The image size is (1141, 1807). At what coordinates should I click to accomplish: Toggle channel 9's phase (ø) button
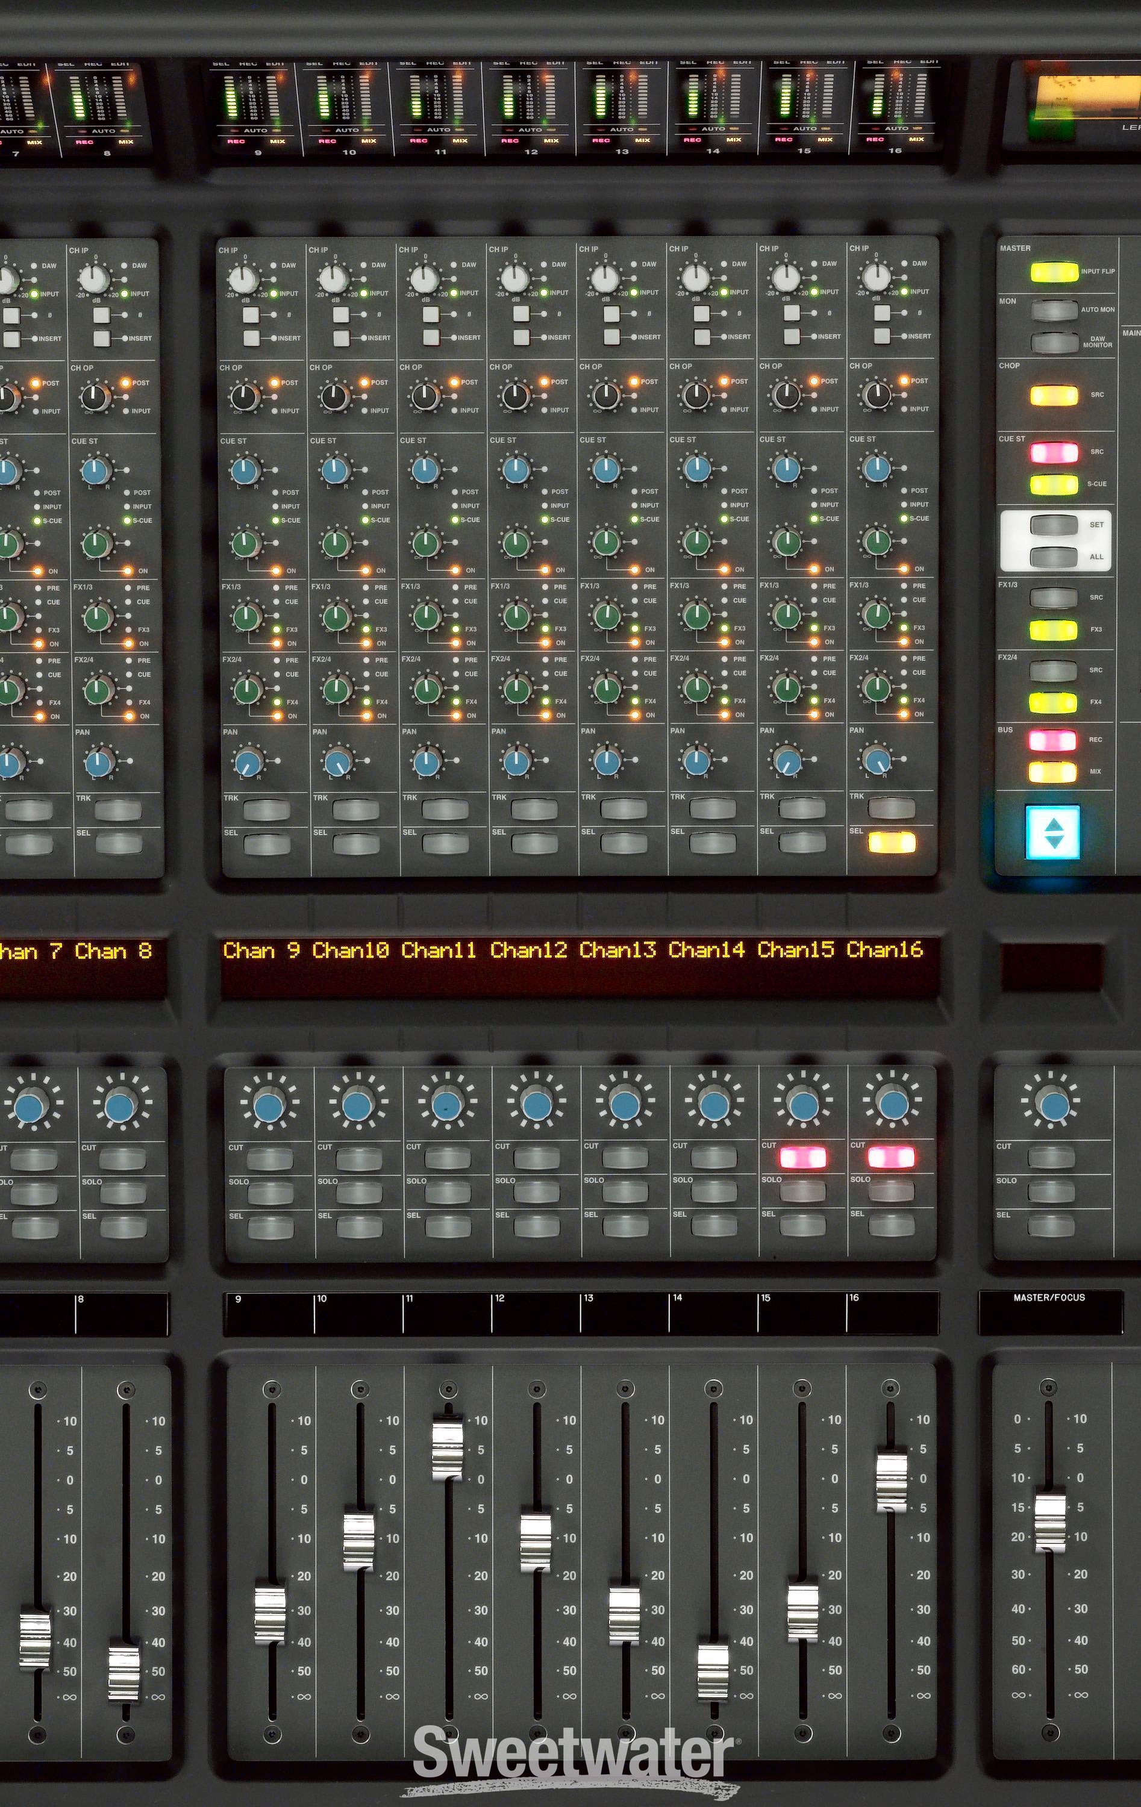[251, 314]
